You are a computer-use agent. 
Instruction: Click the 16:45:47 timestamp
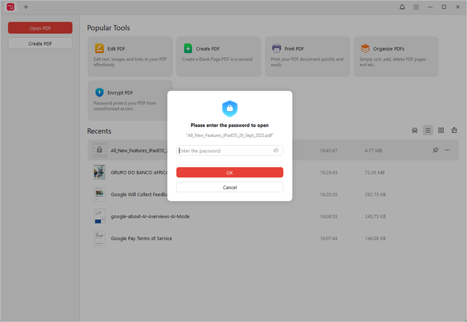[x=329, y=150]
